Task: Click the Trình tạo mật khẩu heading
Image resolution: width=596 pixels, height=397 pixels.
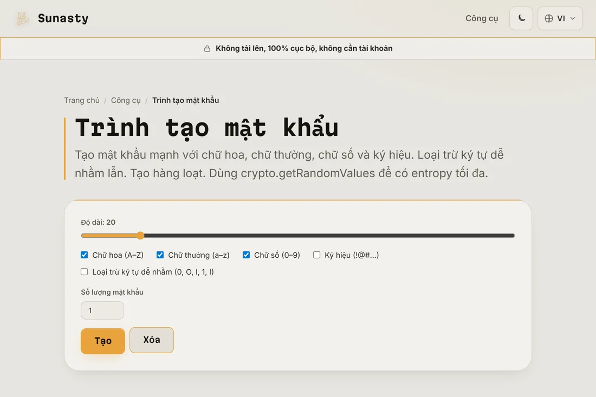Action: coord(207,127)
